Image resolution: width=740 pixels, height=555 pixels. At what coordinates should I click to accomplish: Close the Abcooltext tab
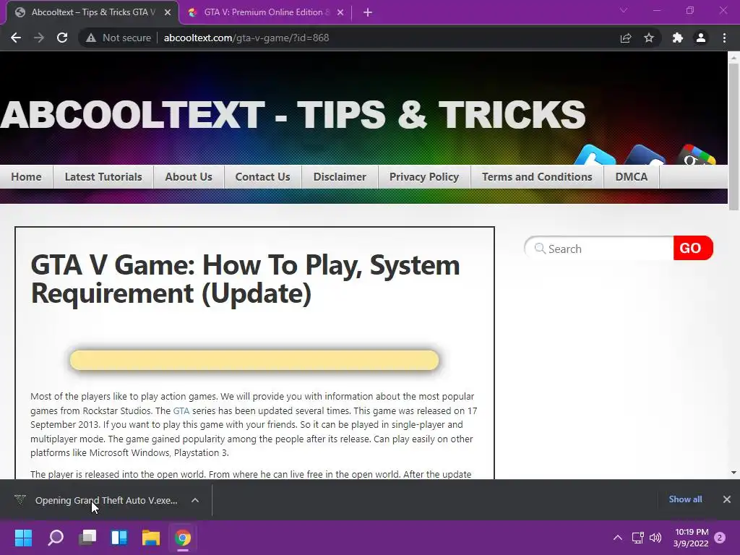click(168, 12)
